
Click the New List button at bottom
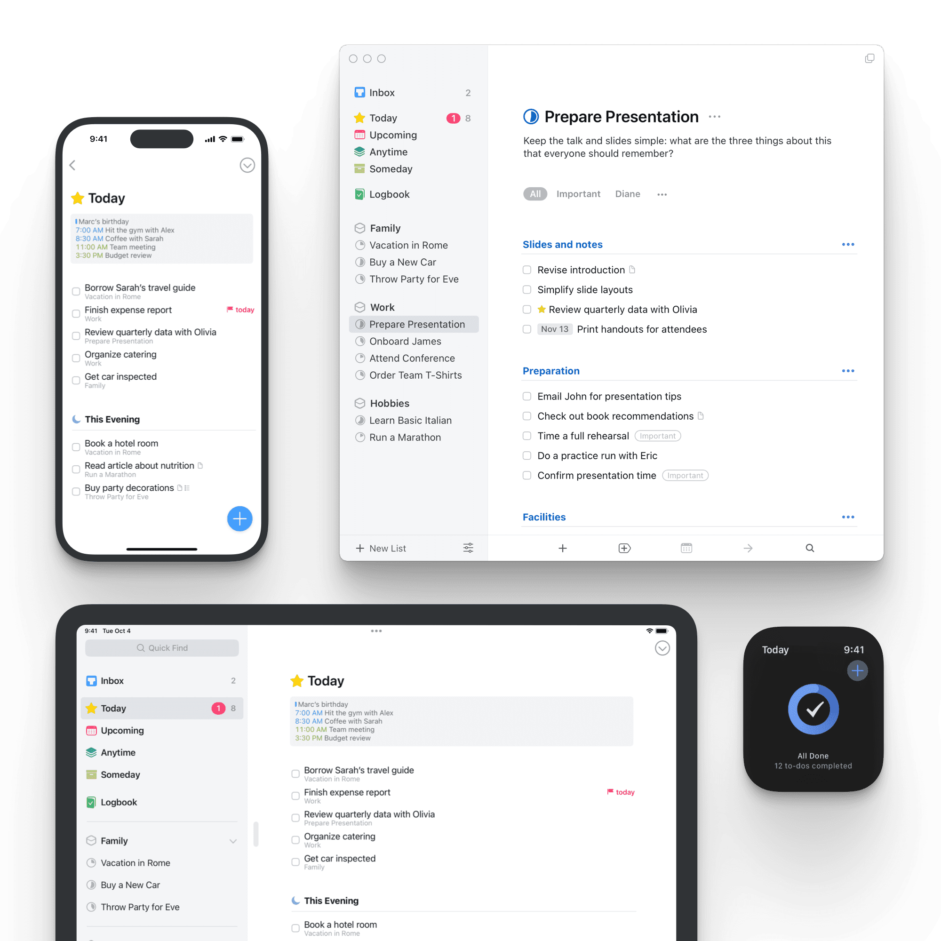click(x=383, y=547)
